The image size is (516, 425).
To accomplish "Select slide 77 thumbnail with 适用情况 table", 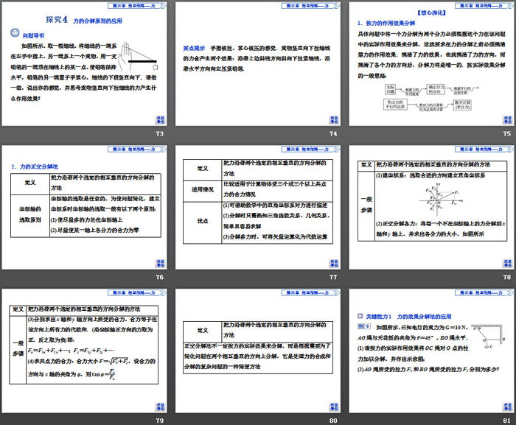I will click(x=258, y=208).
